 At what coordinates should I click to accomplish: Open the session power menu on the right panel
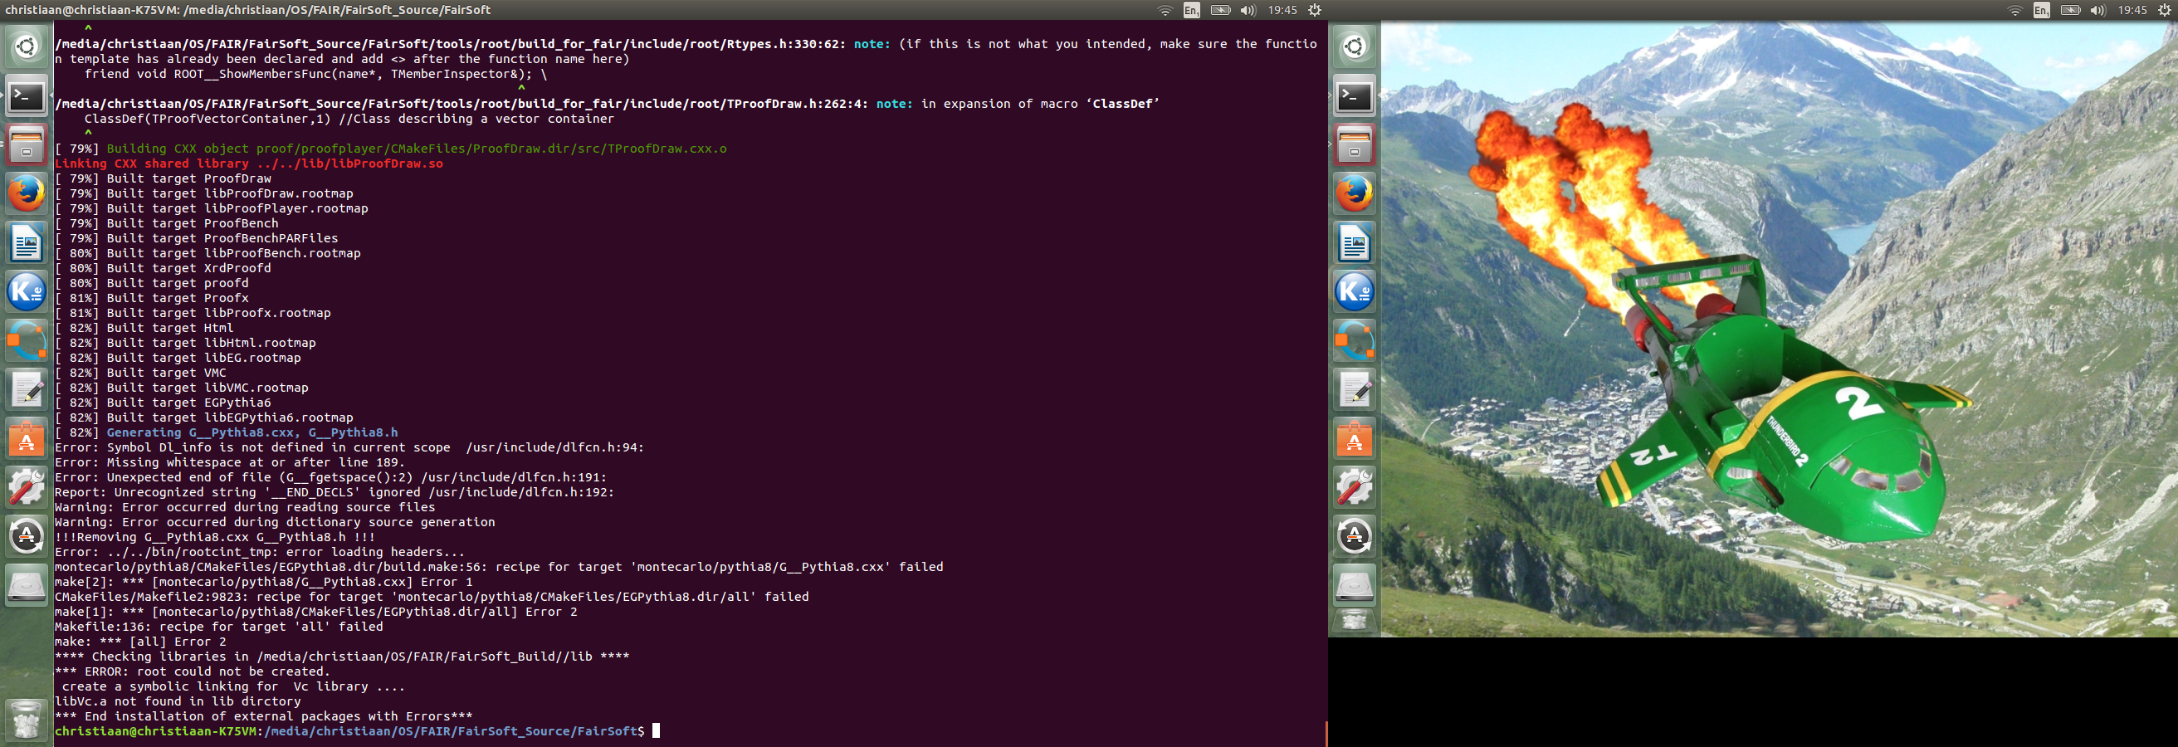pos(2165,10)
